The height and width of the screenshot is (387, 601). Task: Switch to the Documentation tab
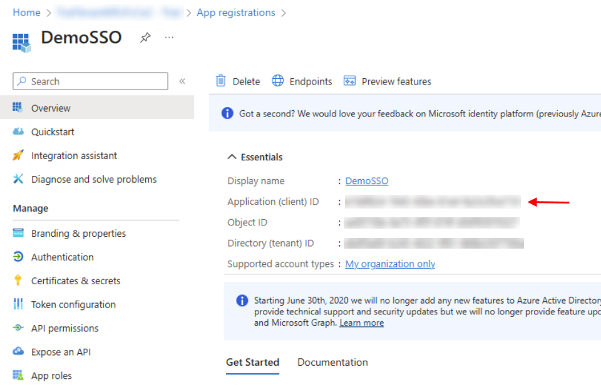point(332,363)
